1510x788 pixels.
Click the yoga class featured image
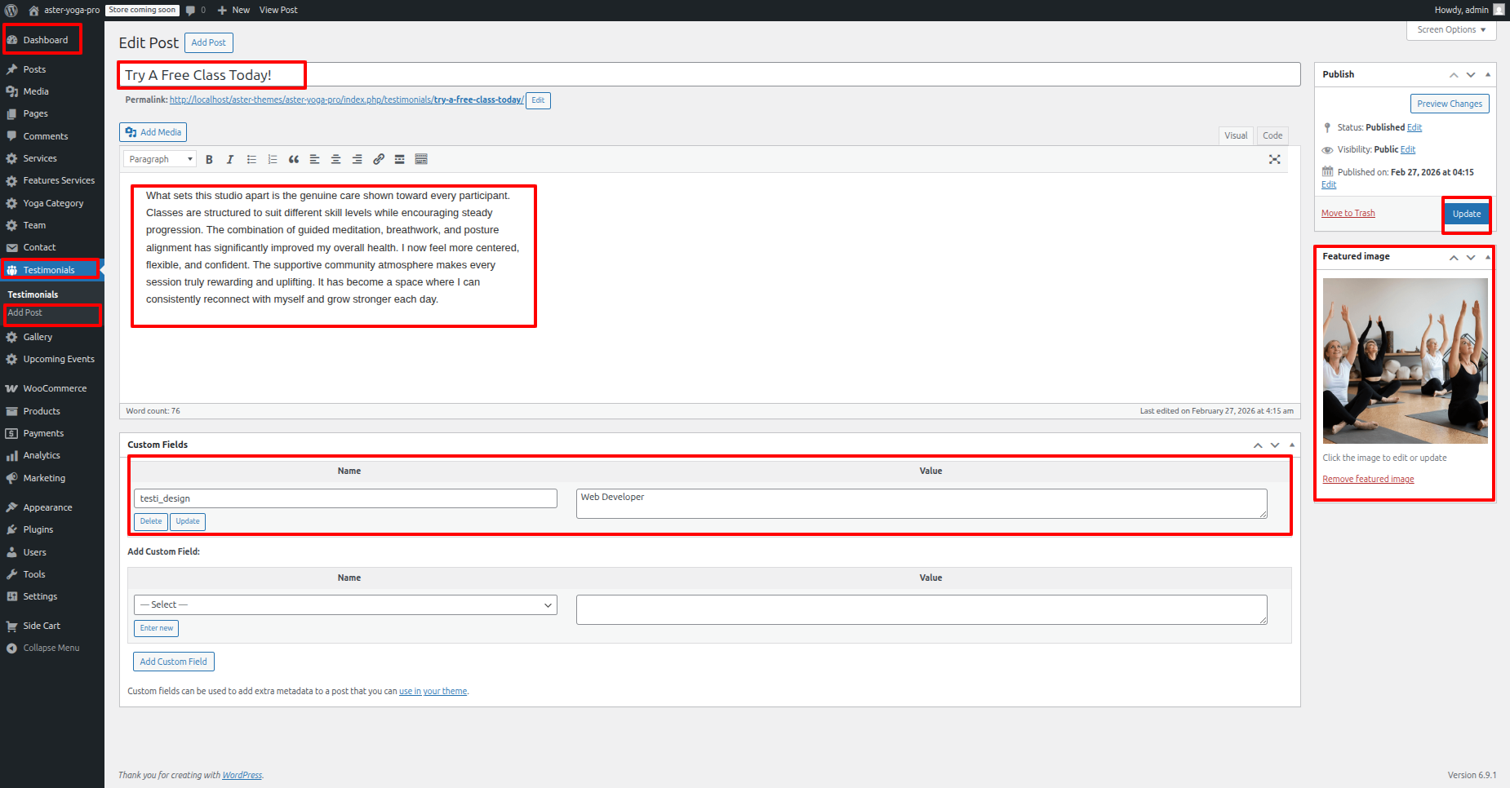pos(1405,361)
